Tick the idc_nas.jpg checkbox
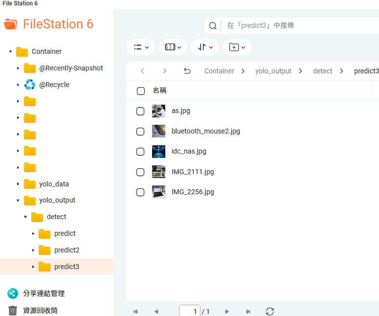This screenshot has height=316, width=379. pos(140,152)
